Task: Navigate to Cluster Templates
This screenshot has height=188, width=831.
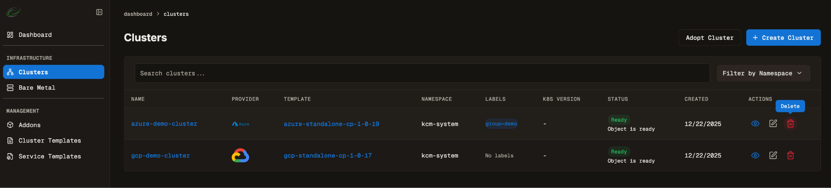Action: (x=50, y=140)
